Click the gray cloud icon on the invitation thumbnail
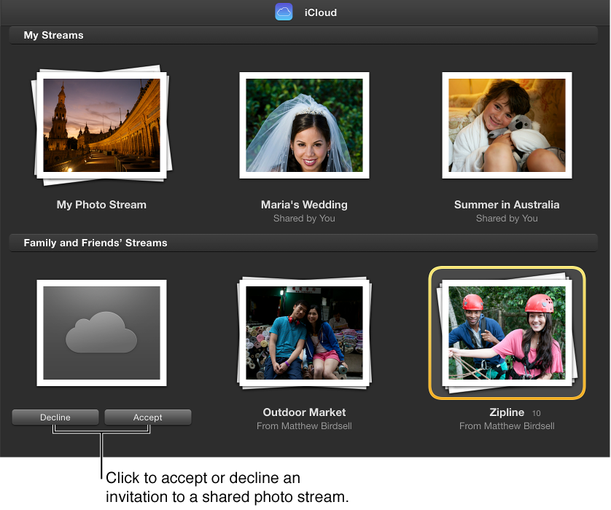This screenshot has height=510, width=611. coord(101,331)
